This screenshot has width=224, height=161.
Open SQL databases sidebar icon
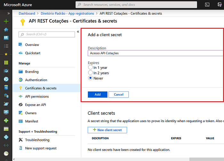point(6,87)
